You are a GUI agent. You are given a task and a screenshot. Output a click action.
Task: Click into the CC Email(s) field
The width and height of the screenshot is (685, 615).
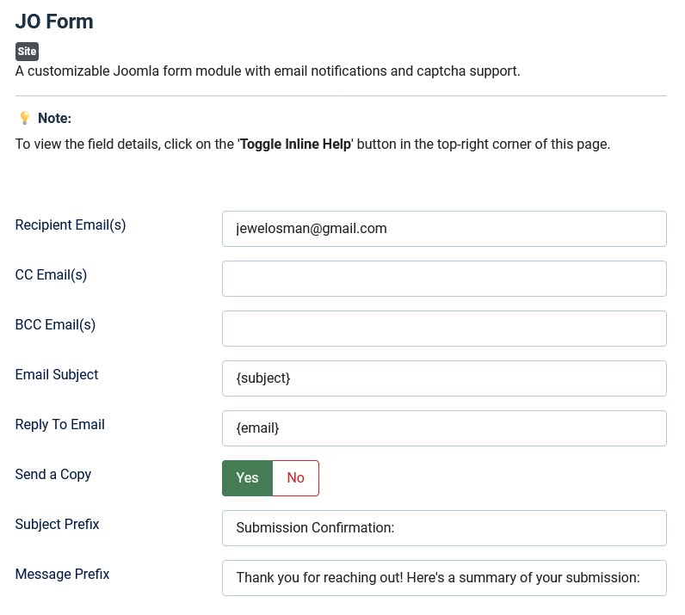[x=444, y=279]
